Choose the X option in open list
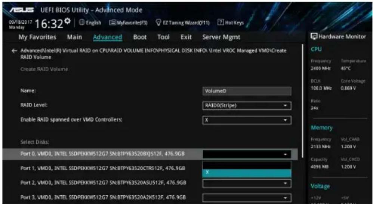 [247, 173]
